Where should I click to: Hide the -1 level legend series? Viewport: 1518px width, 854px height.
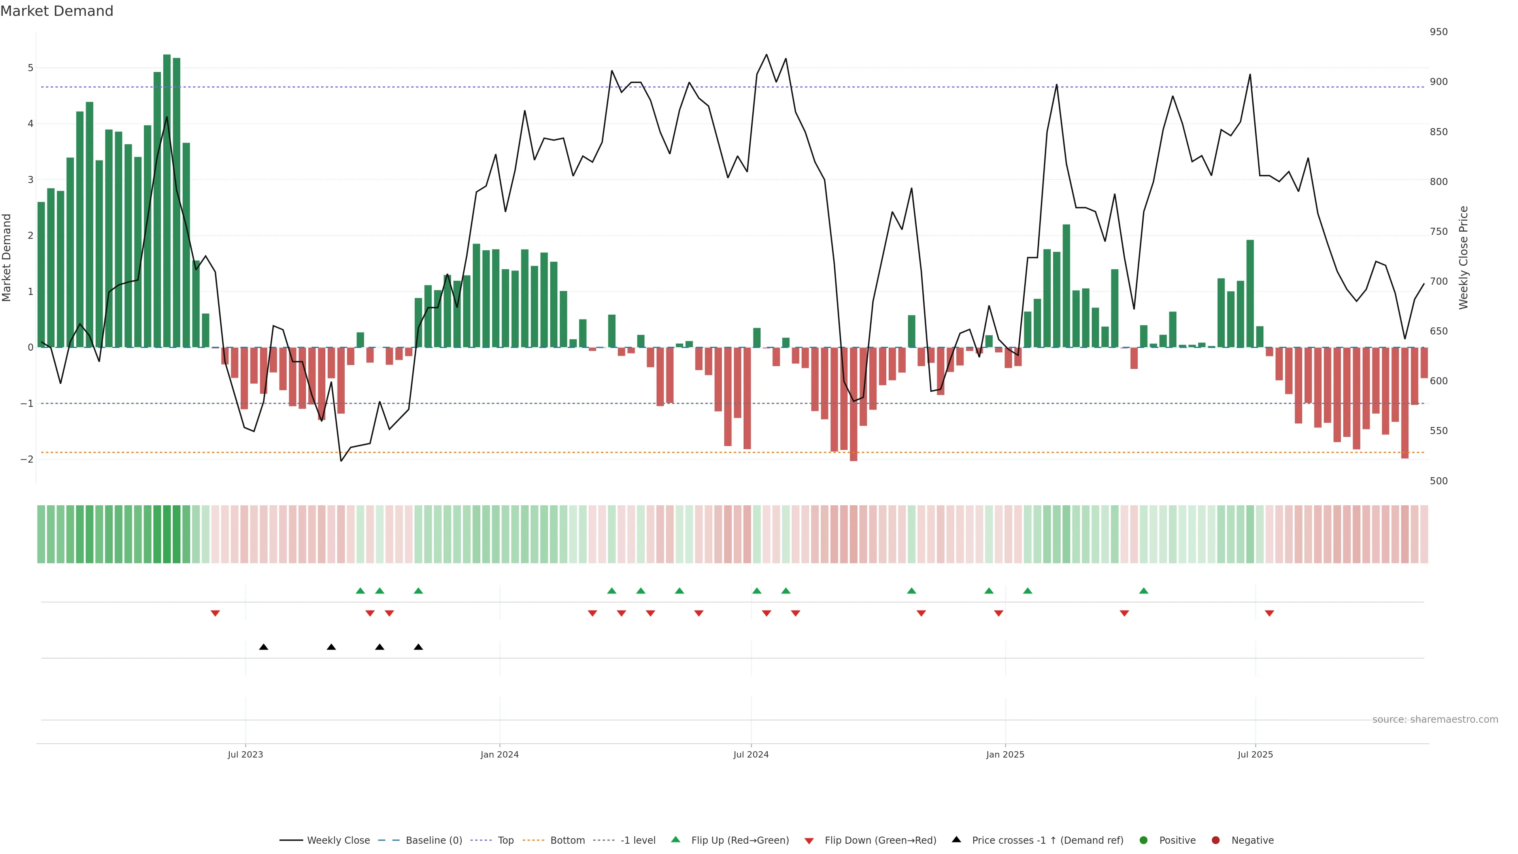click(x=638, y=840)
